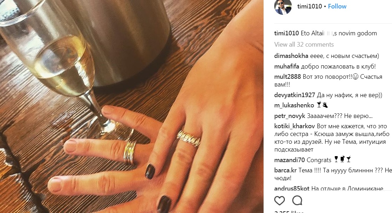The height and width of the screenshot is (213, 392).
Task: Click the post photo of hands with rings
Action: 132,106
